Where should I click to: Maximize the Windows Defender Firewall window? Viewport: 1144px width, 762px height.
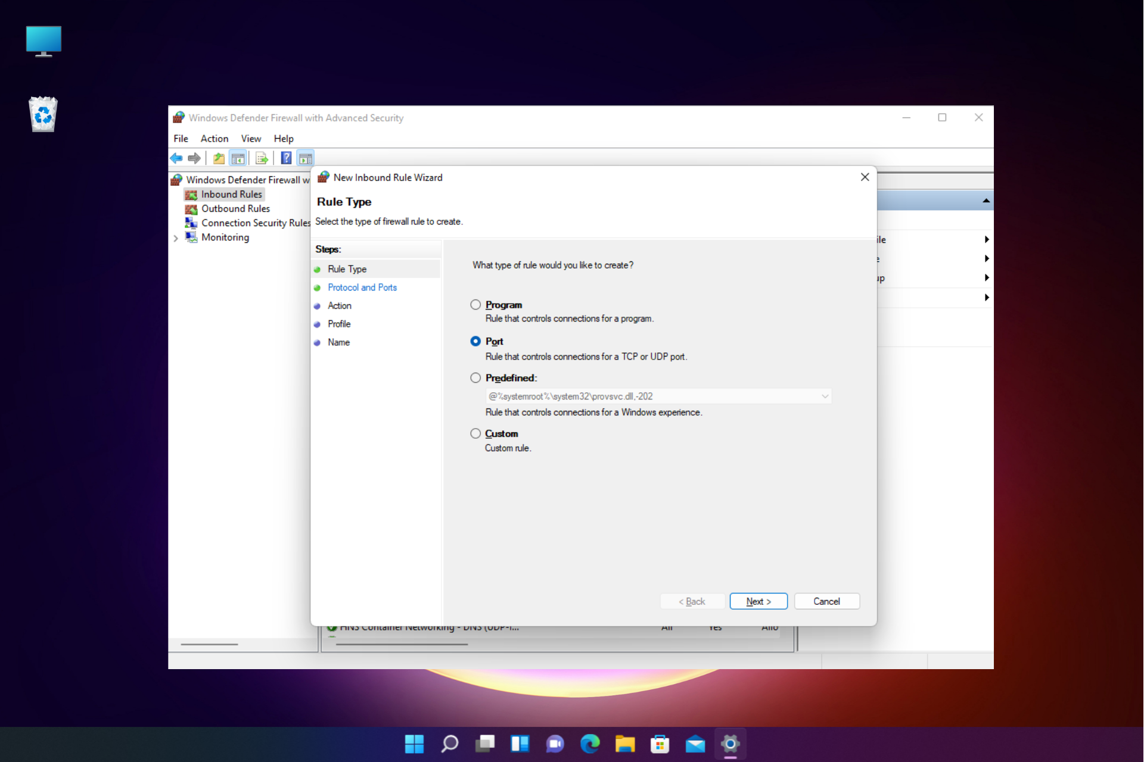click(x=942, y=117)
